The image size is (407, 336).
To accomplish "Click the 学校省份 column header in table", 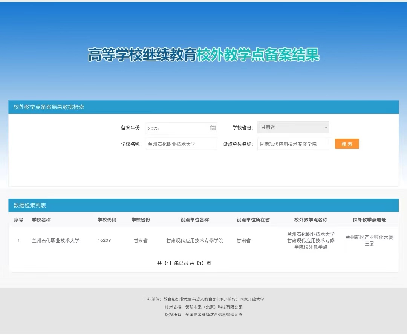I will pyautogui.click(x=141, y=220).
